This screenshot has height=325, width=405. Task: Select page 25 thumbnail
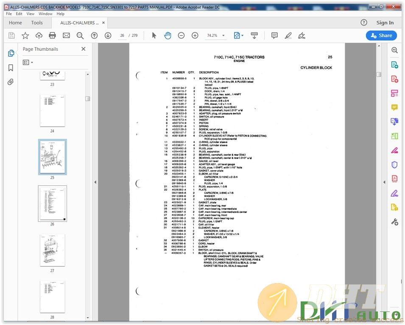tap(53, 157)
